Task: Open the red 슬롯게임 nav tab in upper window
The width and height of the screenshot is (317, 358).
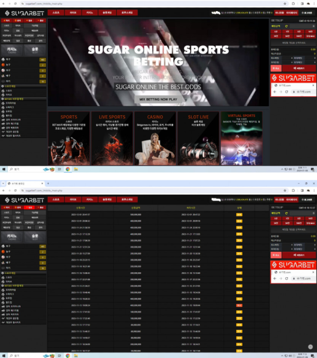Action: (x=107, y=13)
